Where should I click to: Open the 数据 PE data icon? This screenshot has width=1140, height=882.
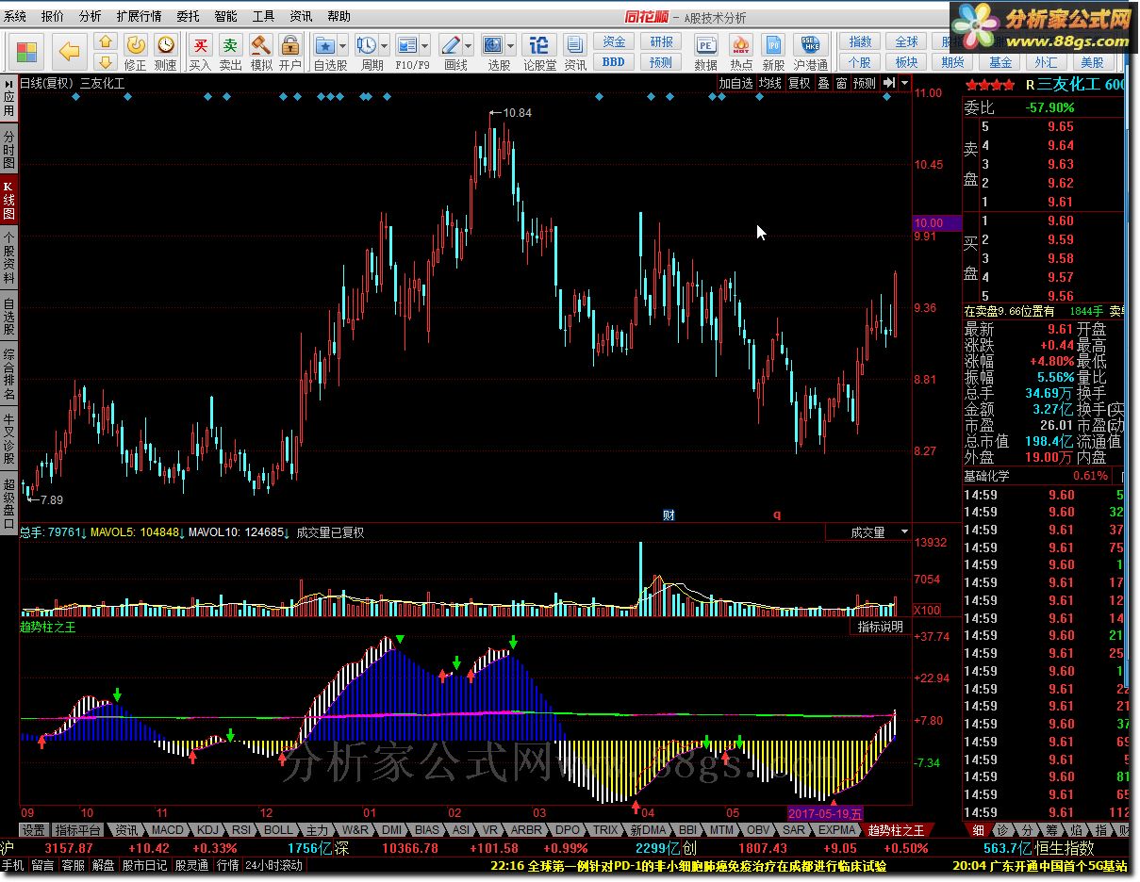tap(705, 52)
